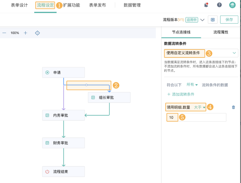
Task: Click the condition value field showing 10
Action: (x=196, y=117)
